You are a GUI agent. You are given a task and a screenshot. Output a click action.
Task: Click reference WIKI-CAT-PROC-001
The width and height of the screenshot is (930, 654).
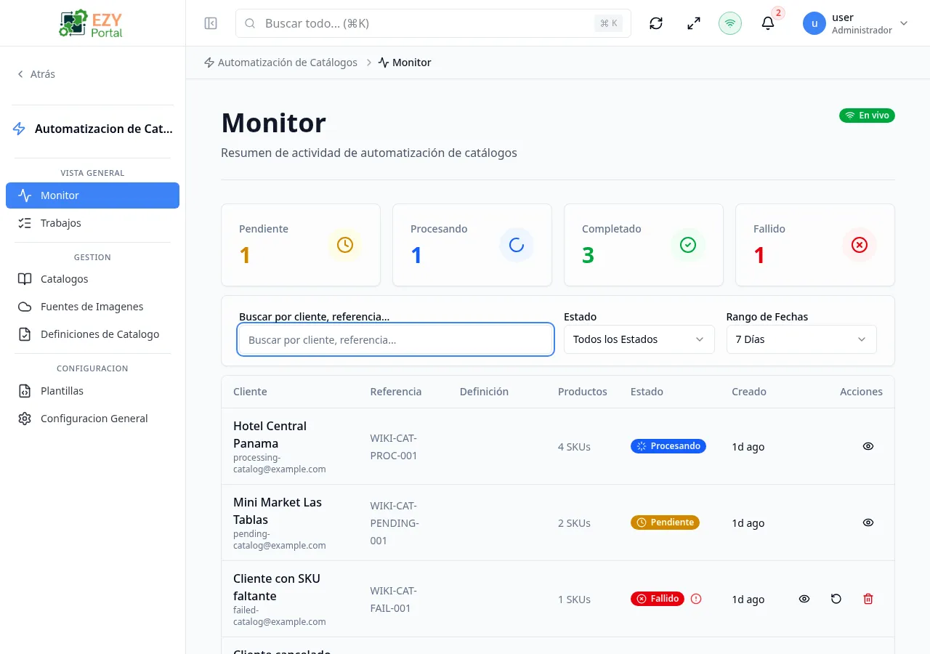[x=394, y=447]
